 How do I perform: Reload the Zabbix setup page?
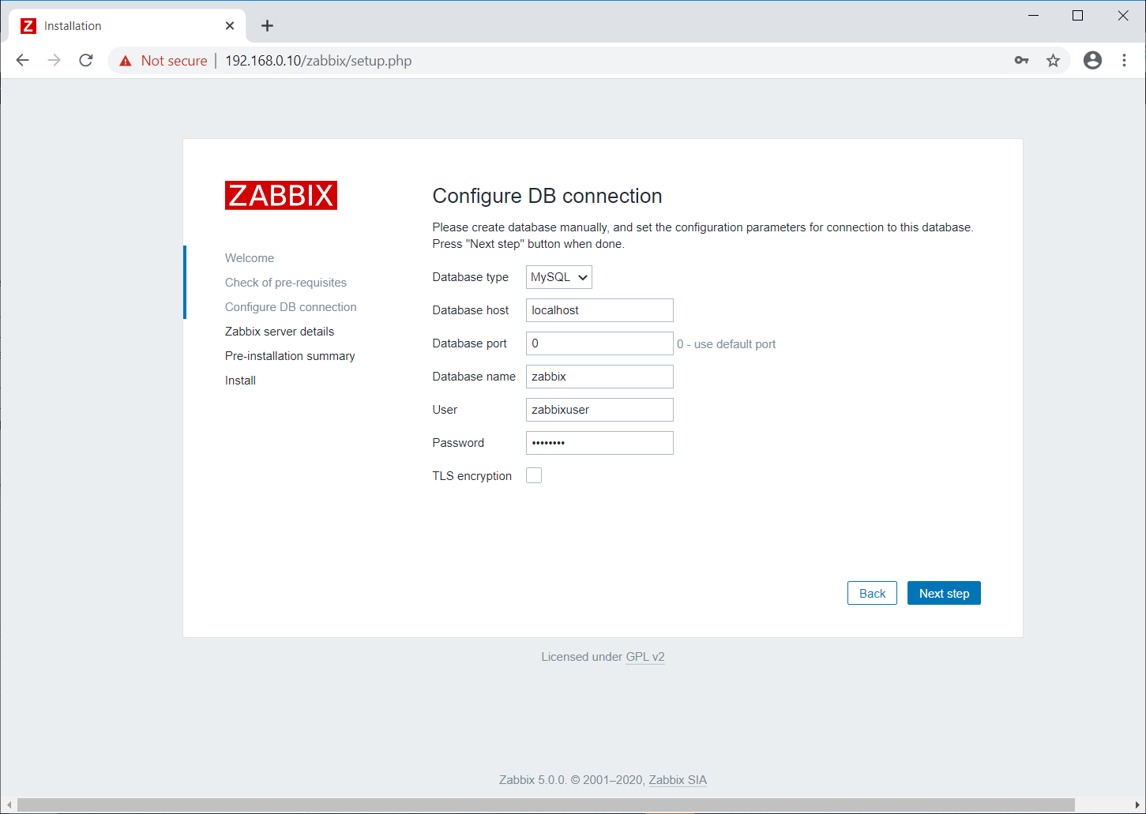86,61
